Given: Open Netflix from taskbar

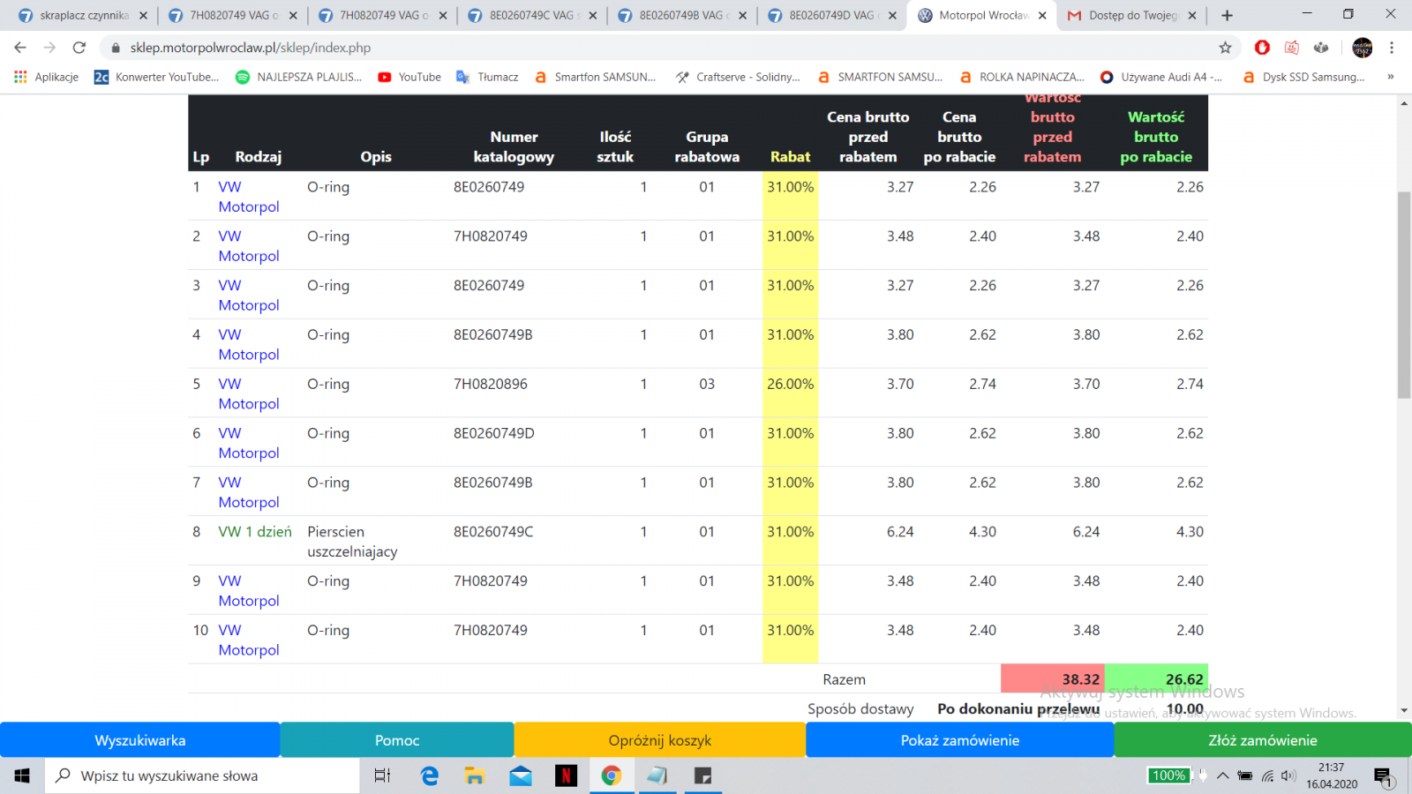Looking at the screenshot, I should (x=566, y=775).
